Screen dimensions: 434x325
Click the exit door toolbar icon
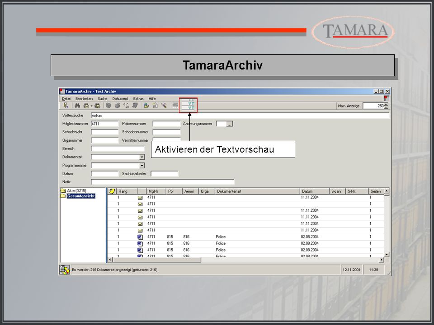click(66, 105)
